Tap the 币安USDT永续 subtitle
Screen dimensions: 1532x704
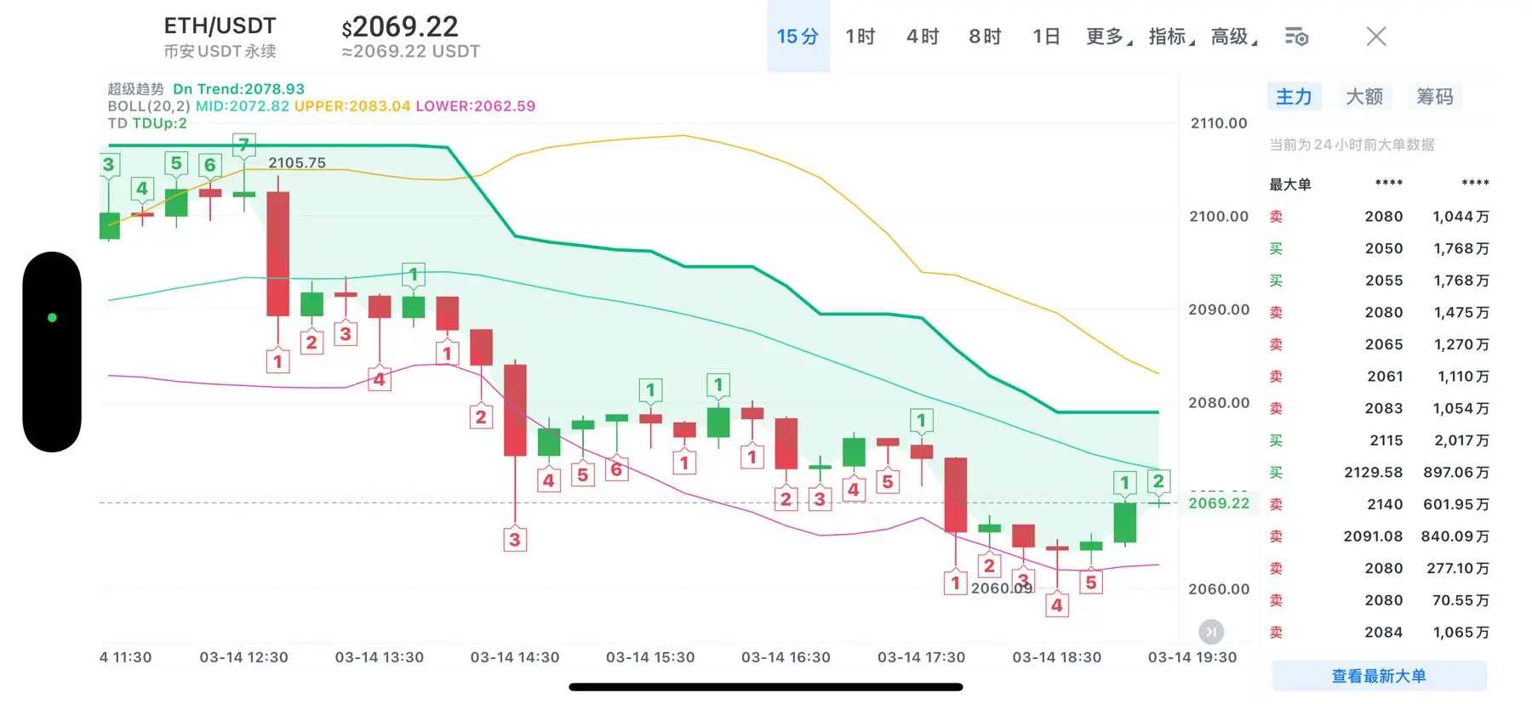[220, 51]
